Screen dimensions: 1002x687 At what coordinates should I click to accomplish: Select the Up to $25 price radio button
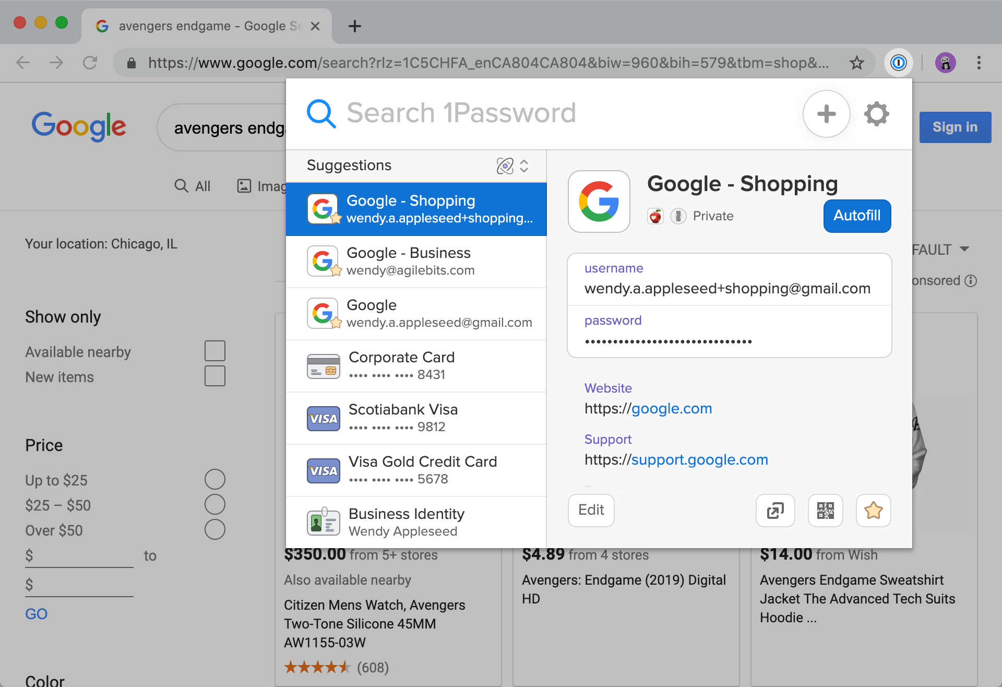click(x=214, y=479)
